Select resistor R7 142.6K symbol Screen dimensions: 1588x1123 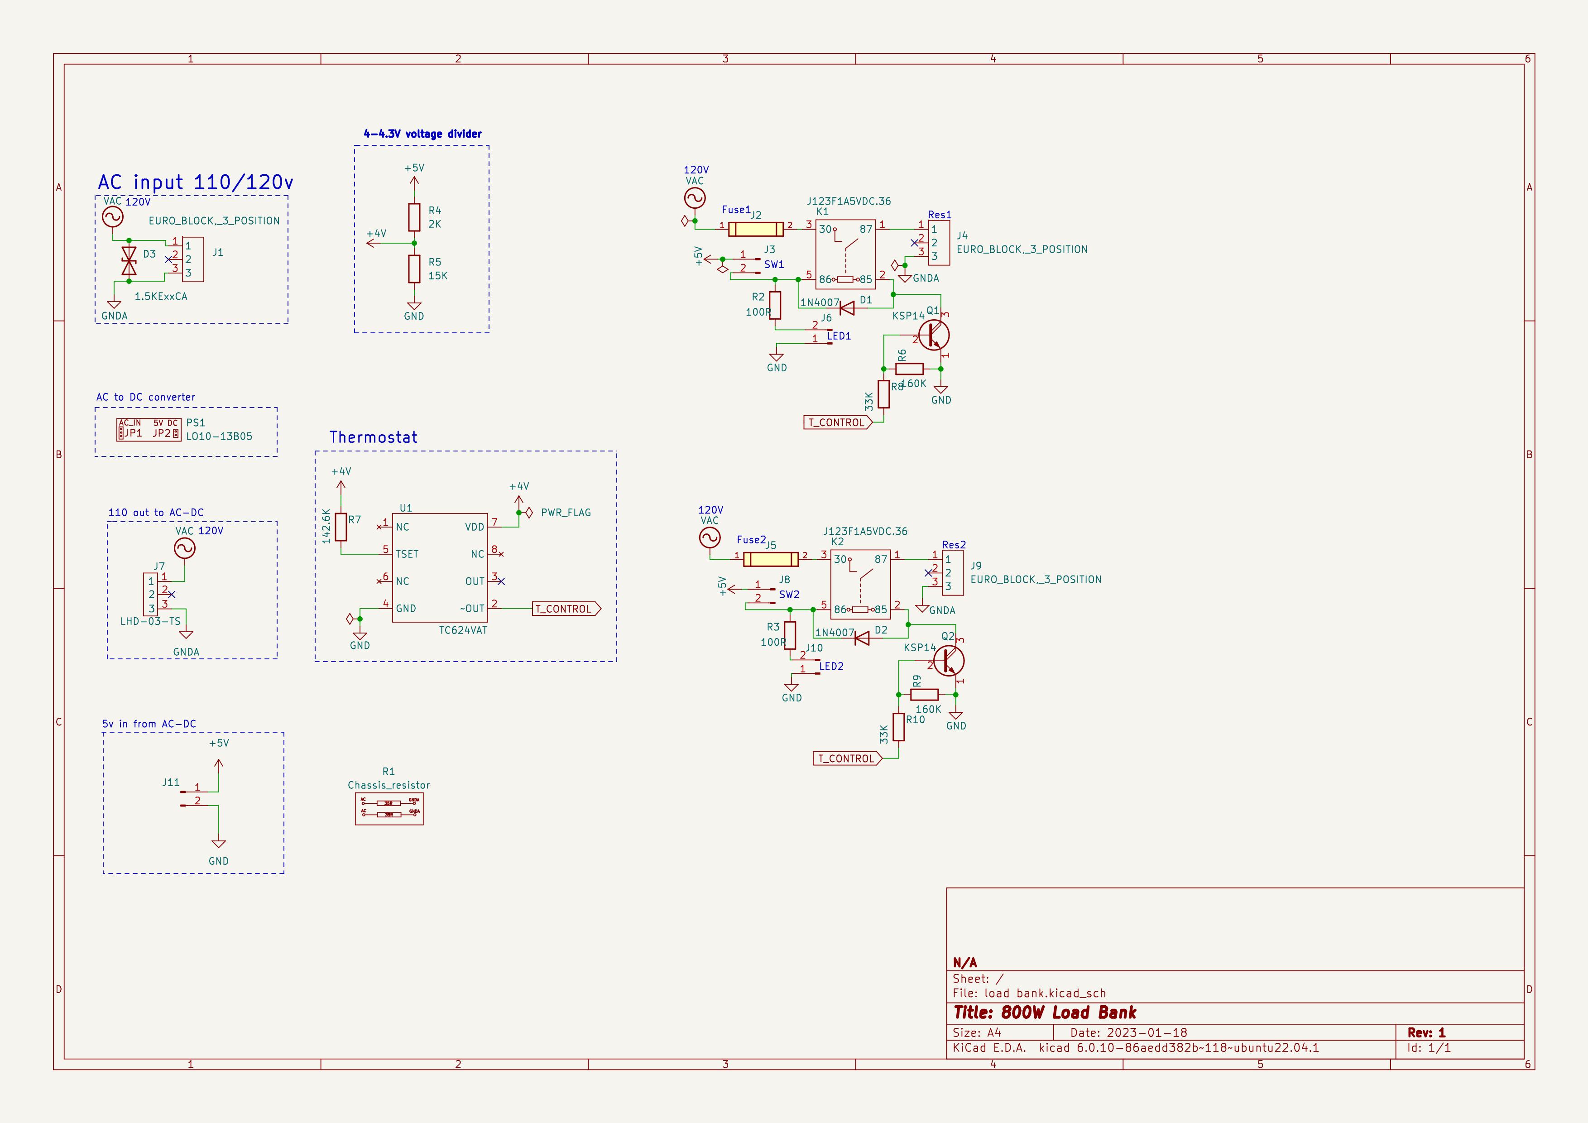pos(341,527)
